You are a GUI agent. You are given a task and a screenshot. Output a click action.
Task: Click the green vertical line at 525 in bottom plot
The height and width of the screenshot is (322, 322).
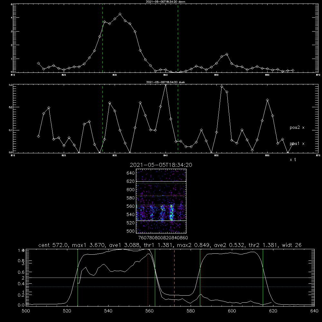point(78,278)
